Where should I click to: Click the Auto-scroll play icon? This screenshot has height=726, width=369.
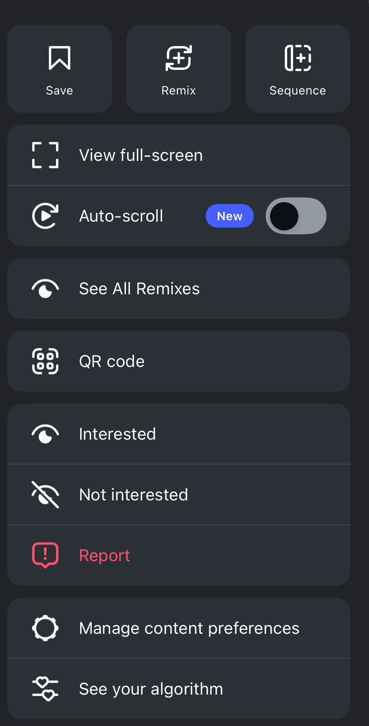[45, 216]
